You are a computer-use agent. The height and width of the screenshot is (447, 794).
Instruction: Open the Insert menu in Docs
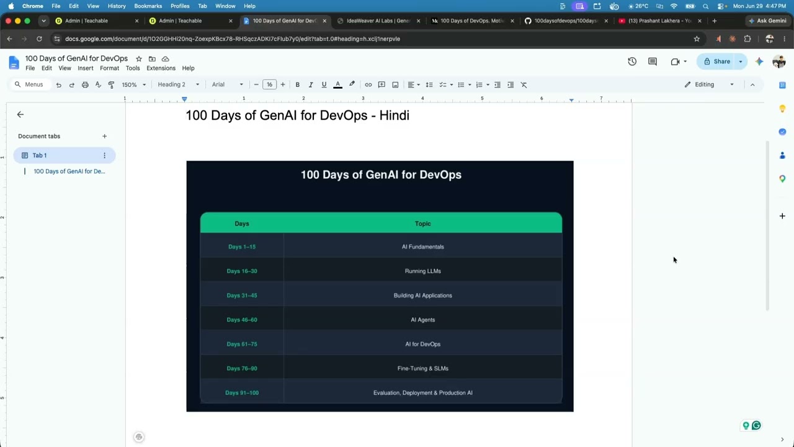(86, 68)
